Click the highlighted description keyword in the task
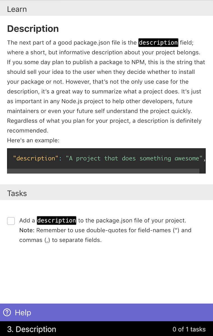 (57, 220)
